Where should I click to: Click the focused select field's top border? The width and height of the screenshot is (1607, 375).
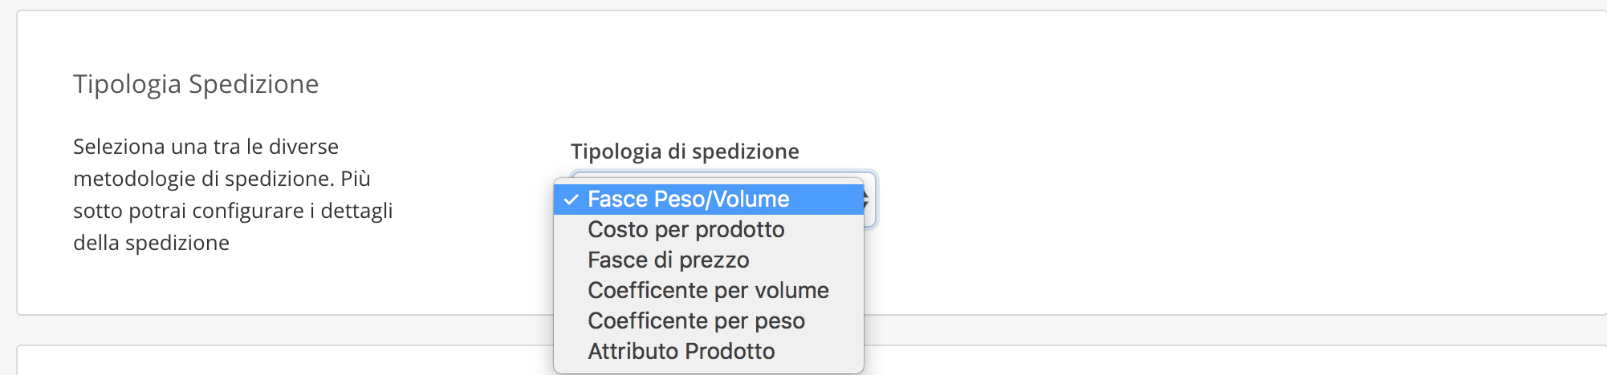pos(722,173)
